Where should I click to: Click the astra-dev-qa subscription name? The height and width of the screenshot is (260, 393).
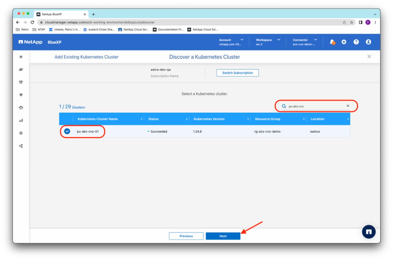point(161,69)
